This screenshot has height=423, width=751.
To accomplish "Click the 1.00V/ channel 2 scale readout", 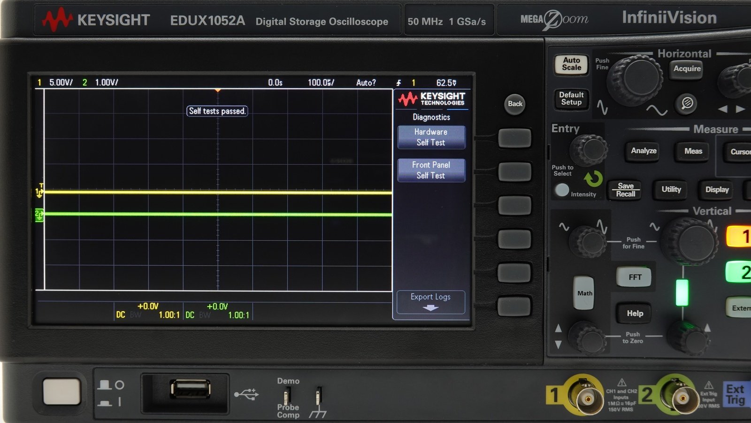I will [107, 83].
